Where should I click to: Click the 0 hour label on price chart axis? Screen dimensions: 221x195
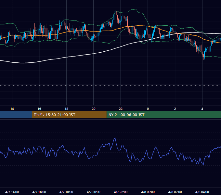pos(148,109)
